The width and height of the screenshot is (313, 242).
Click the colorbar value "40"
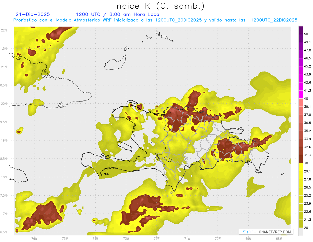click(306, 99)
